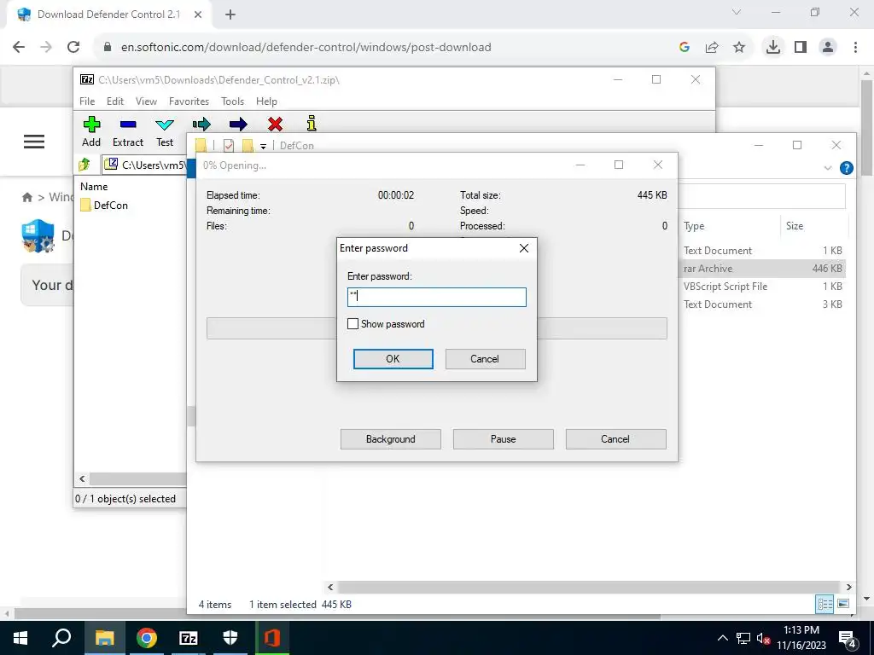Open the File menu in 7-Zip
874x655 pixels.
tap(87, 101)
